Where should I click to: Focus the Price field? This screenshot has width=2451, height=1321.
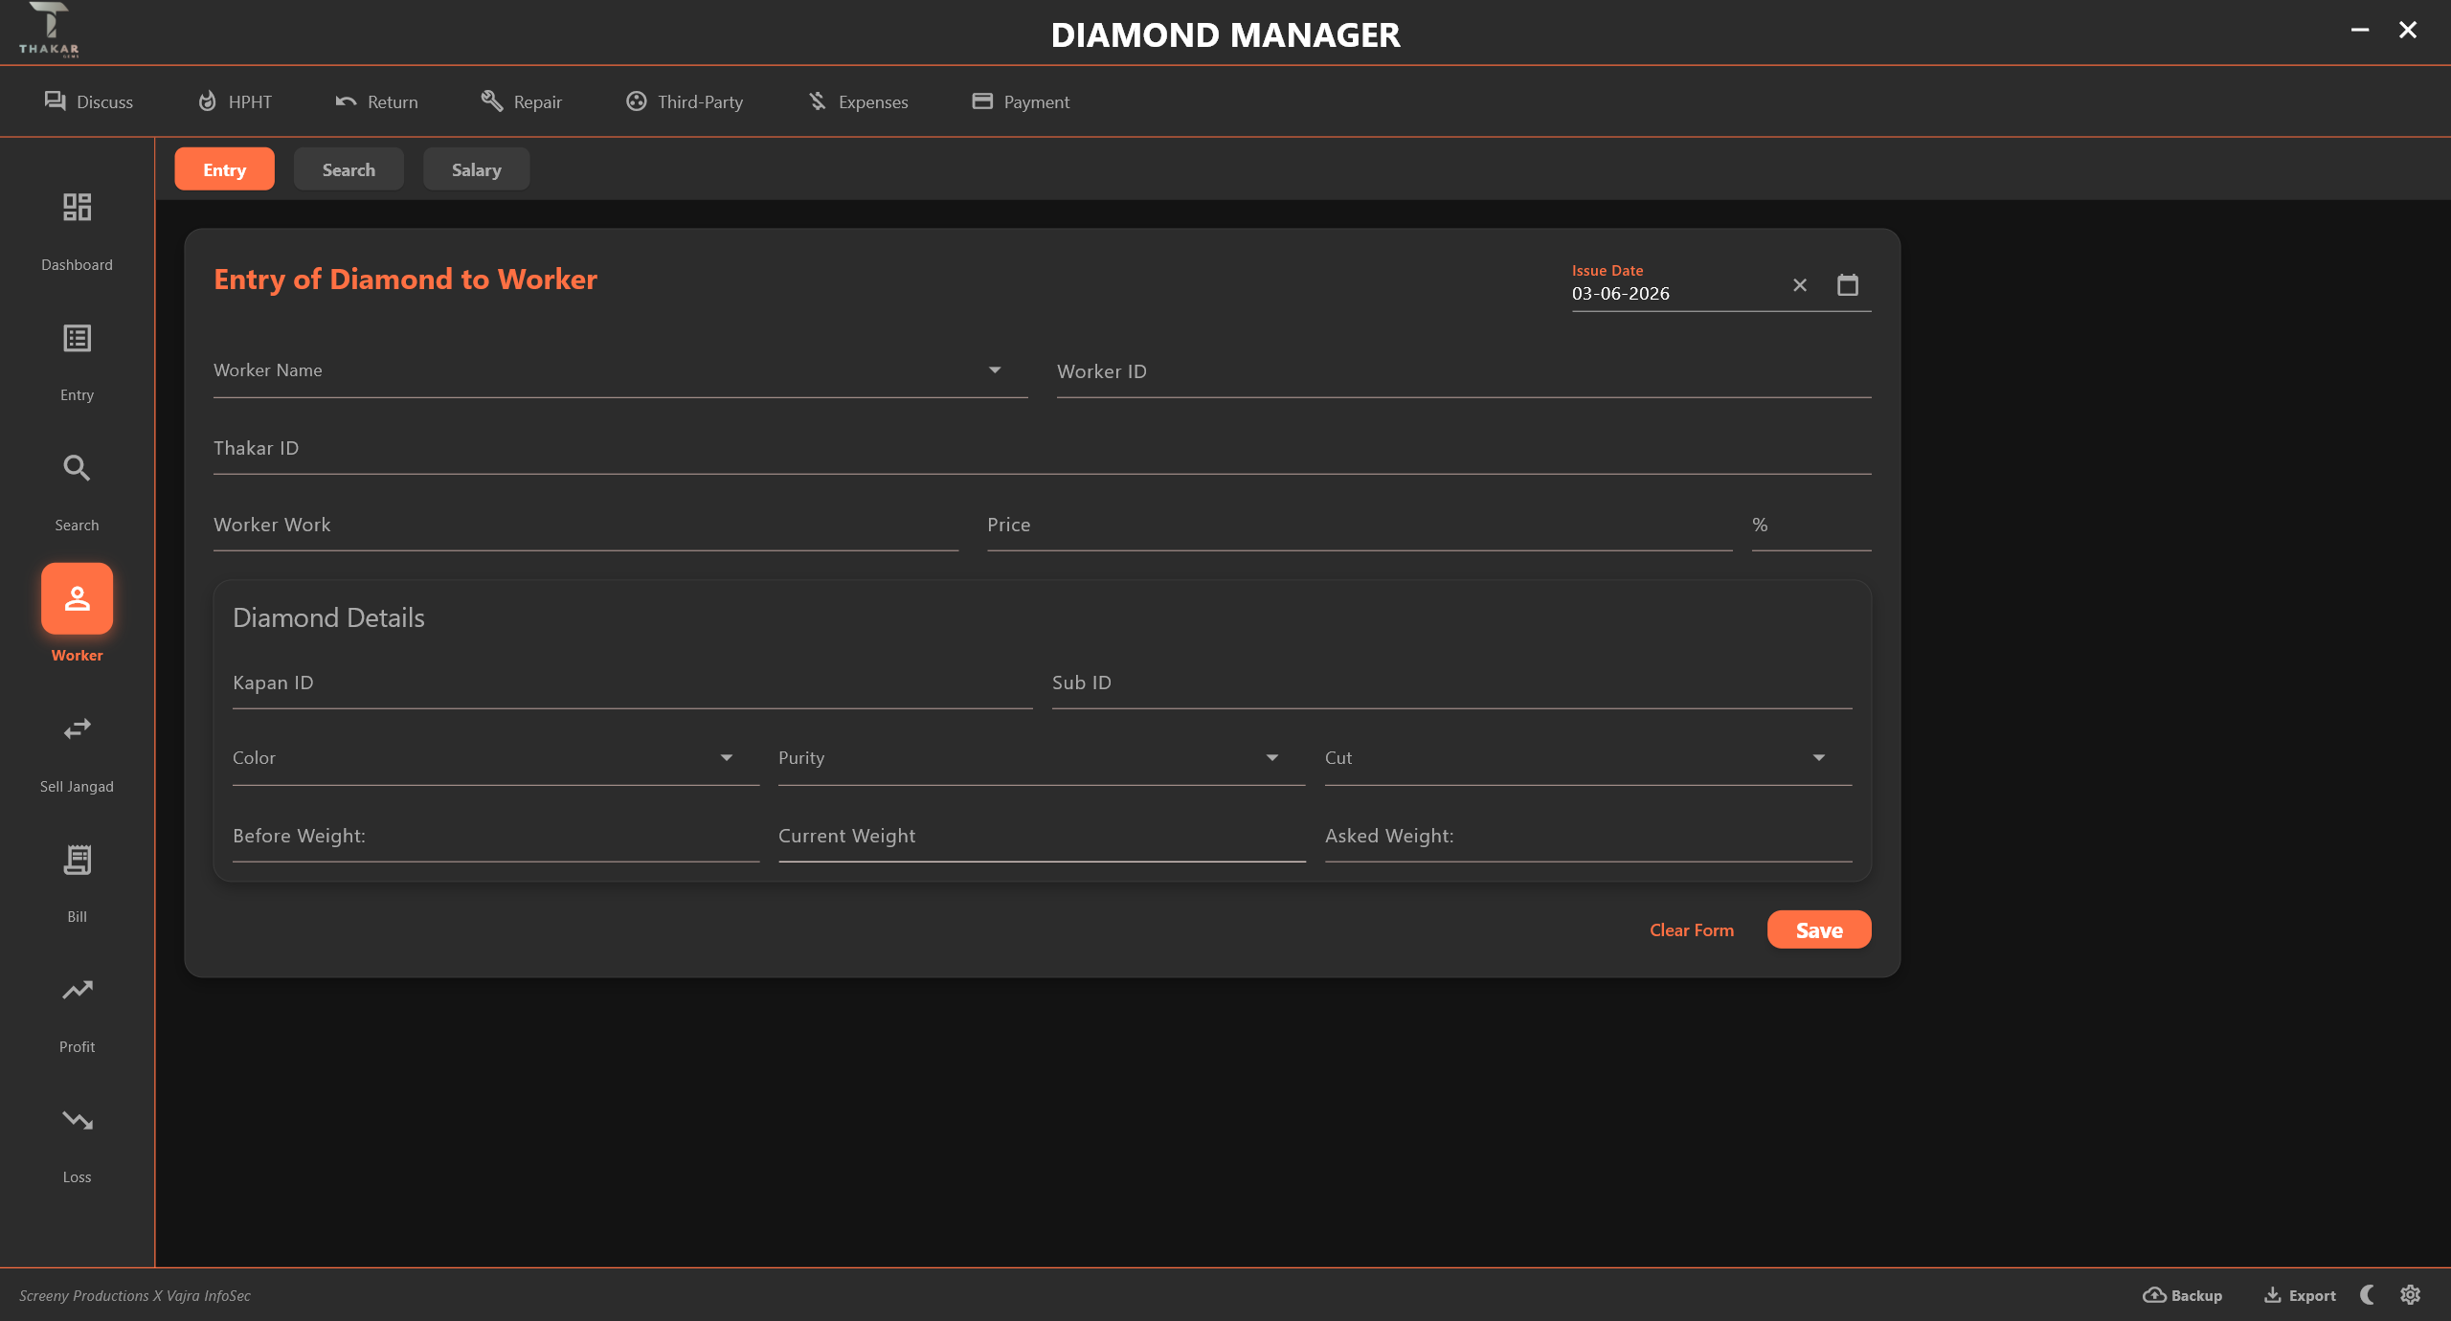[x=1360, y=526]
